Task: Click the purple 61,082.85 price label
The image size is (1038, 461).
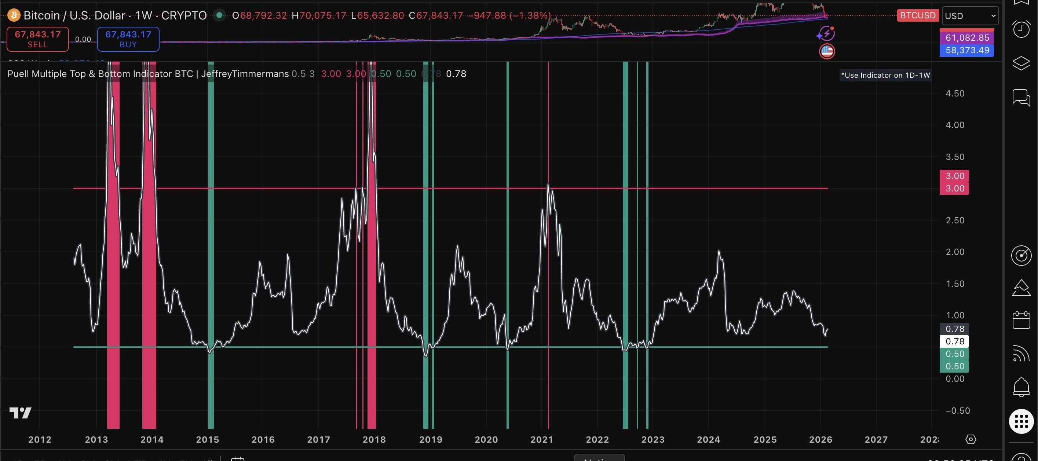Action: pos(967,37)
